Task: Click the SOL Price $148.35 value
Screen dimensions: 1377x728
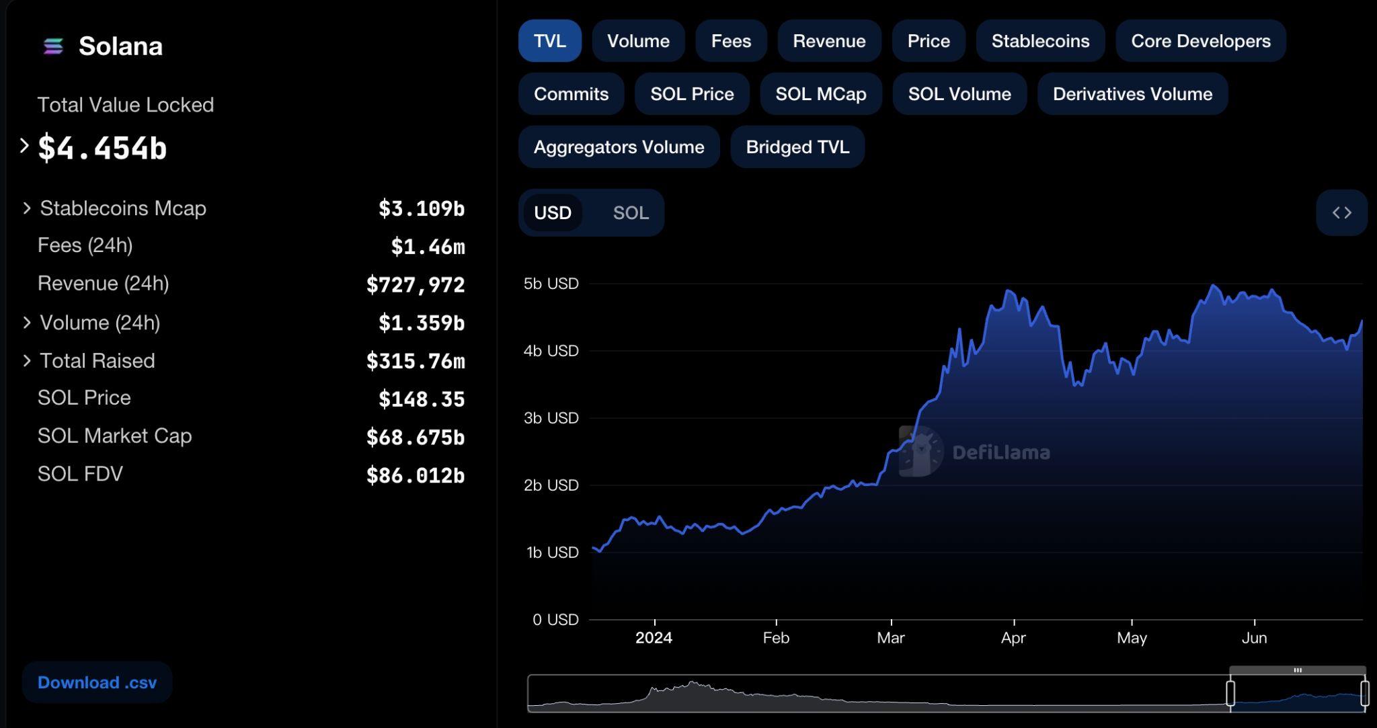Action: tap(422, 399)
